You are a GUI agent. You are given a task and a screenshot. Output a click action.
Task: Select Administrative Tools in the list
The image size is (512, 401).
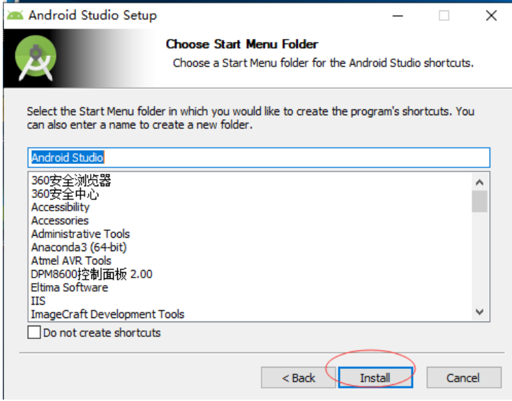(80, 234)
